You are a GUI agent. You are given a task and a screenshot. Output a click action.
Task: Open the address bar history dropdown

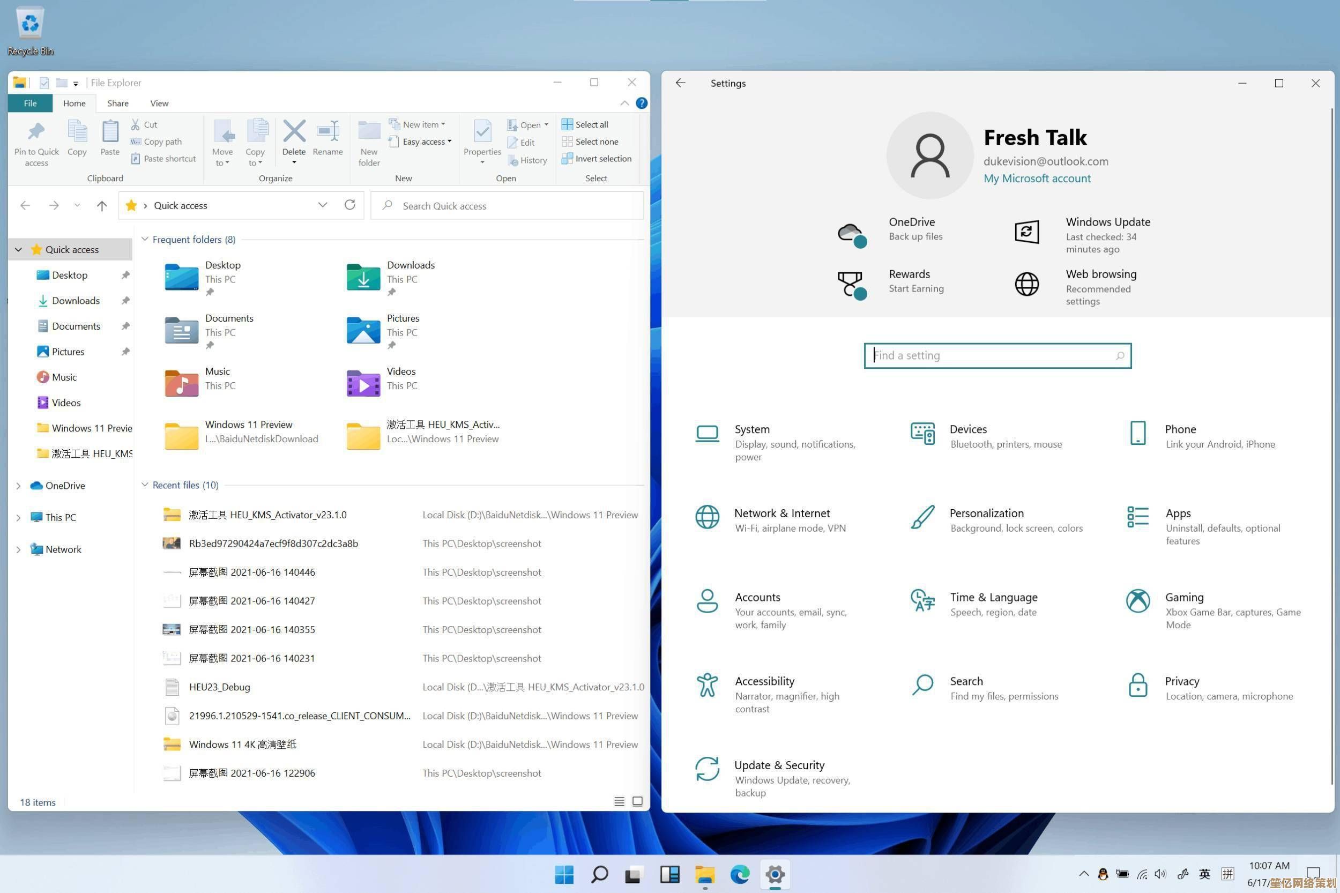(x=322, y=205)
